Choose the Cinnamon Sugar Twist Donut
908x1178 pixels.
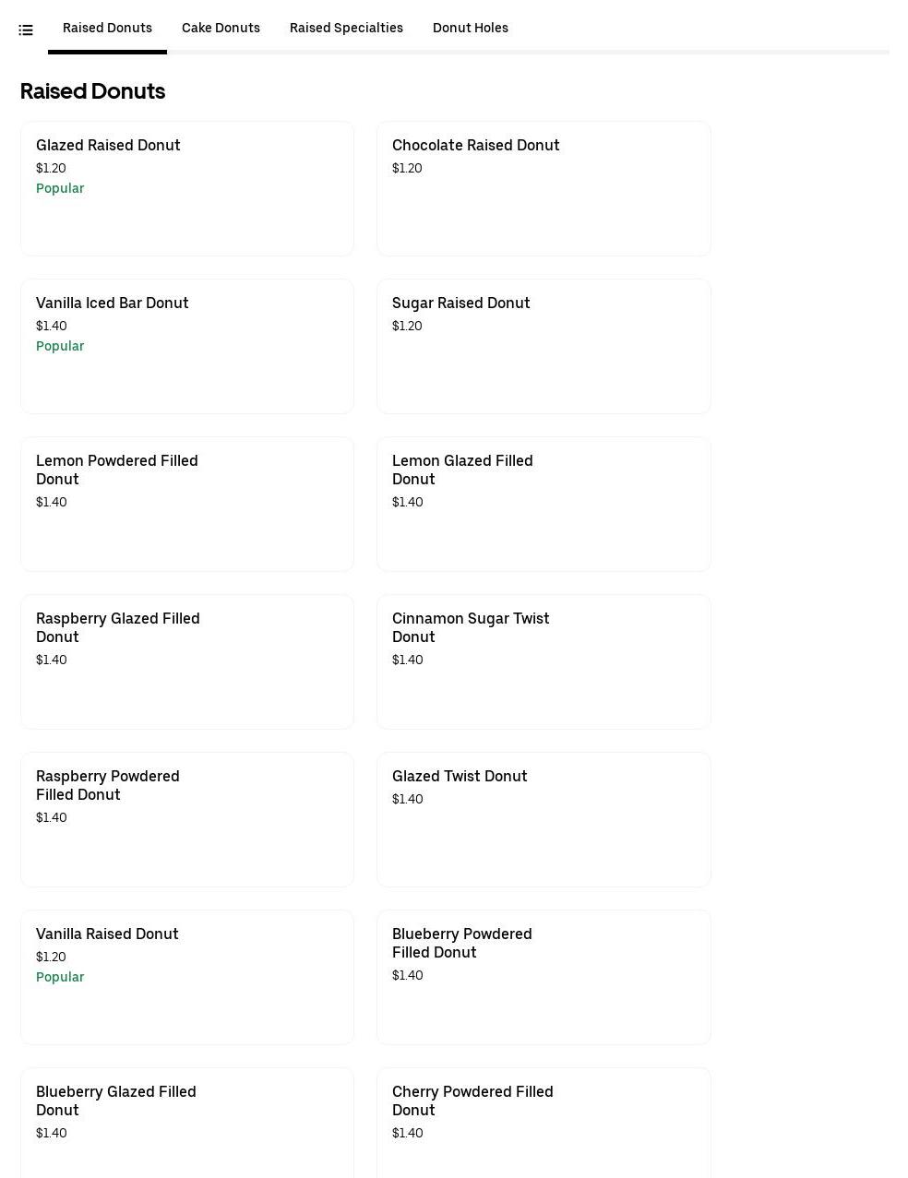click(x=543, y=661)
